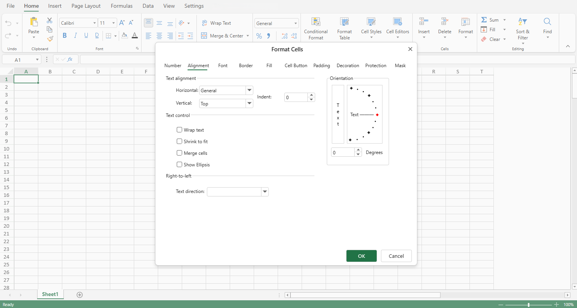Switch to the Number tab

173,66
